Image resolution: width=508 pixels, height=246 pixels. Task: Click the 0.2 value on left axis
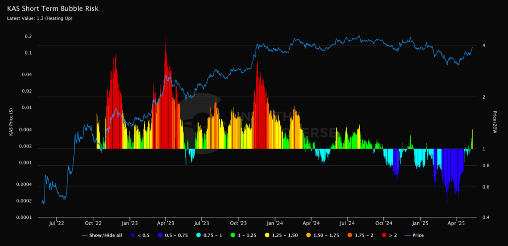28,37
